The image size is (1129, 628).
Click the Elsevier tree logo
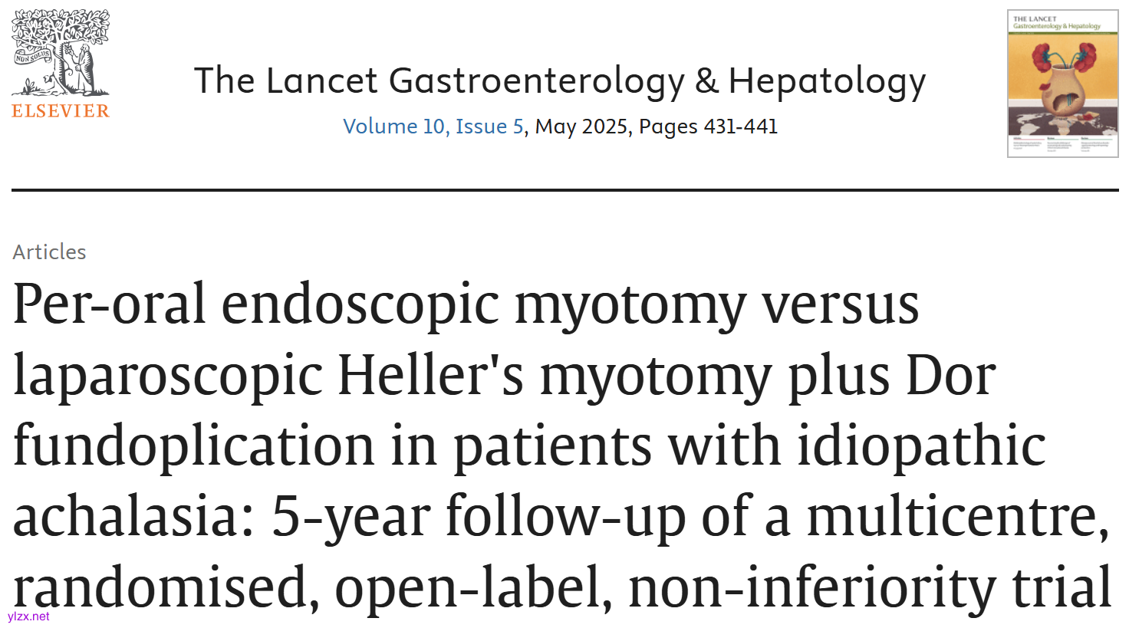pyautogui.click(x=61, y=54)
